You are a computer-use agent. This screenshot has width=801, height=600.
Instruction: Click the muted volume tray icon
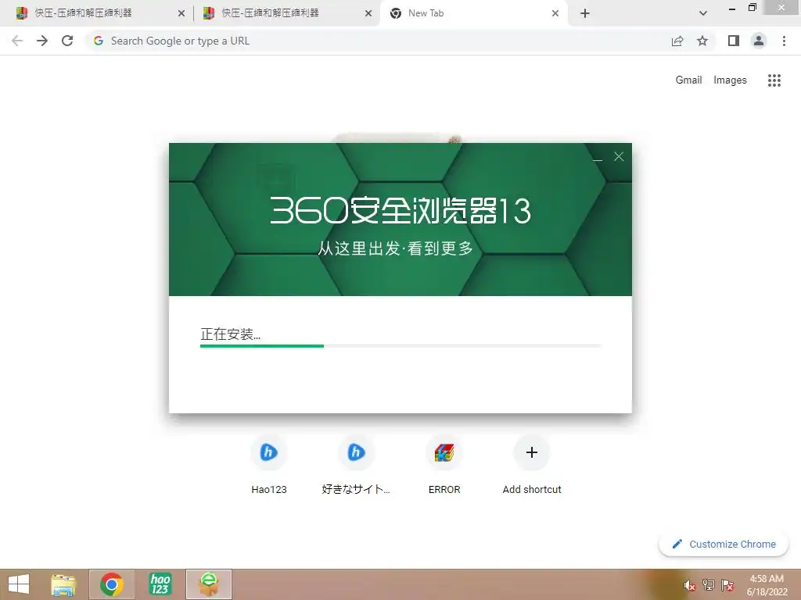(690, 585)
